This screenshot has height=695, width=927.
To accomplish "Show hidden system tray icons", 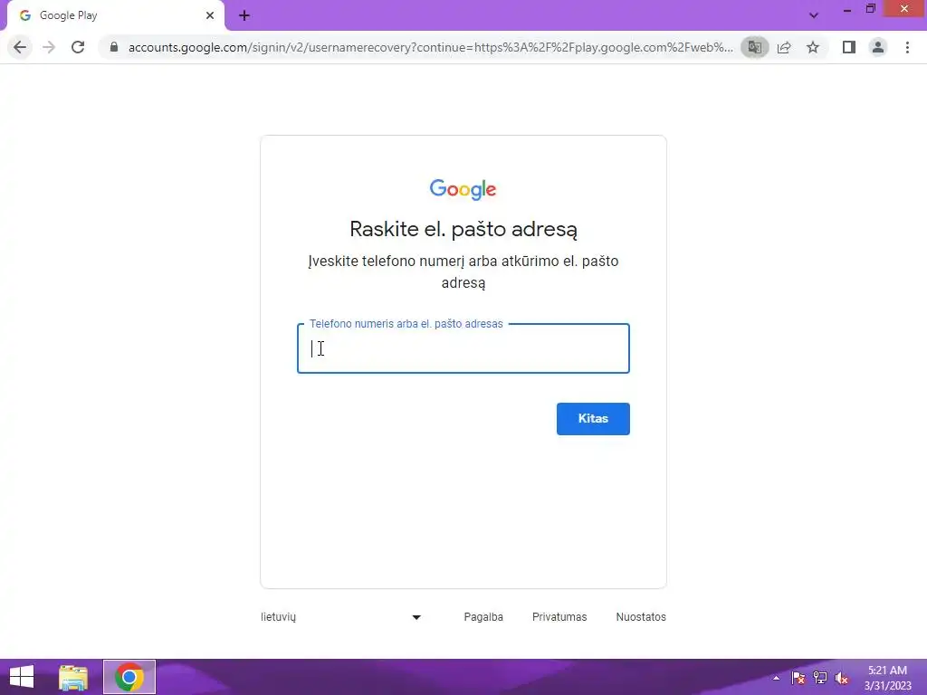I will (776, 677).
